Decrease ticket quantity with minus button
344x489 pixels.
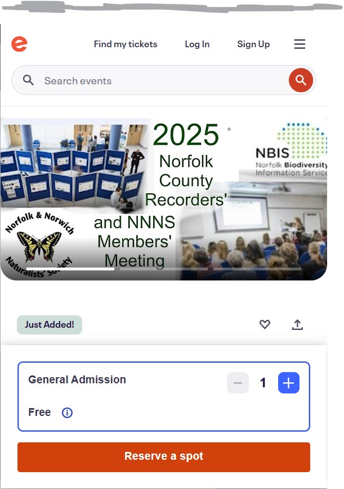coord(238,383)
